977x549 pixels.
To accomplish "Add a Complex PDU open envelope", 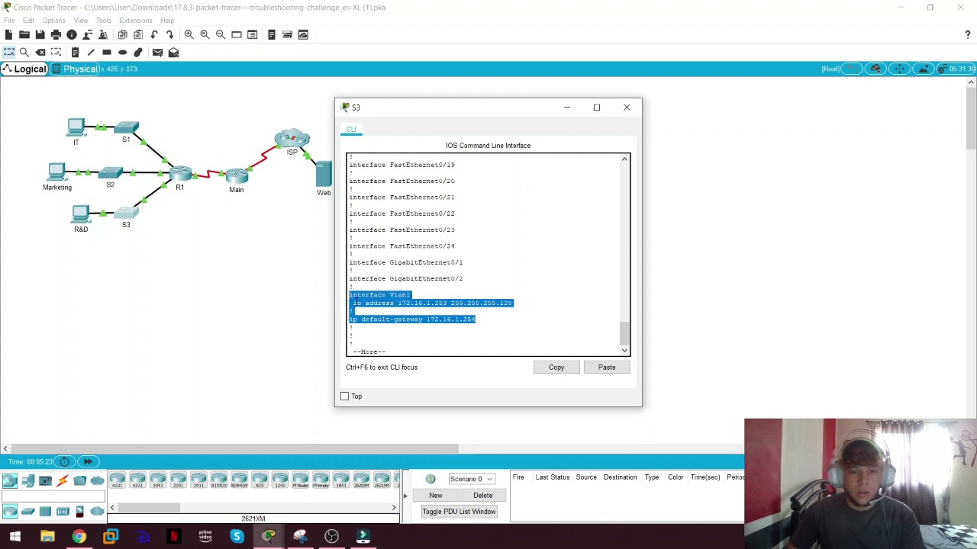I will click(173, 53).
